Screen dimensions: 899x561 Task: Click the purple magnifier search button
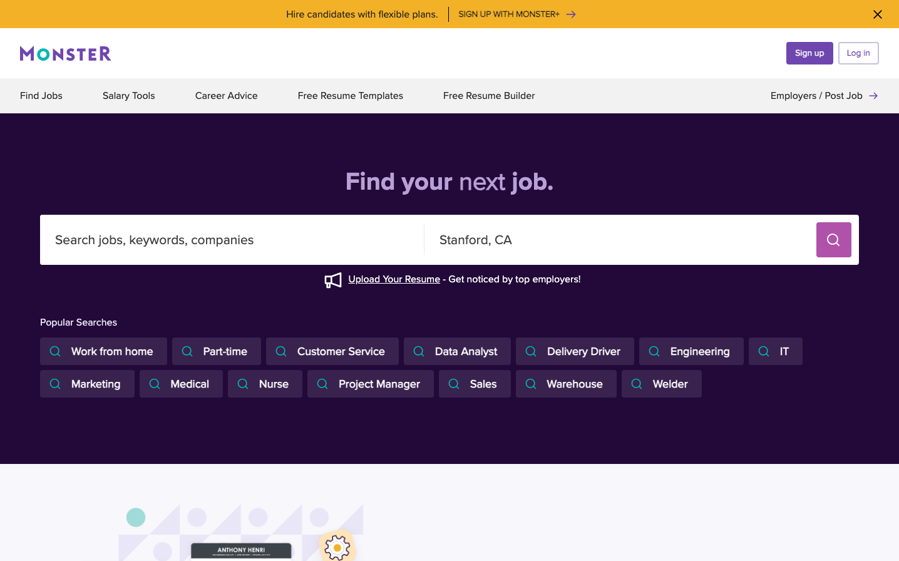[833, 240]
